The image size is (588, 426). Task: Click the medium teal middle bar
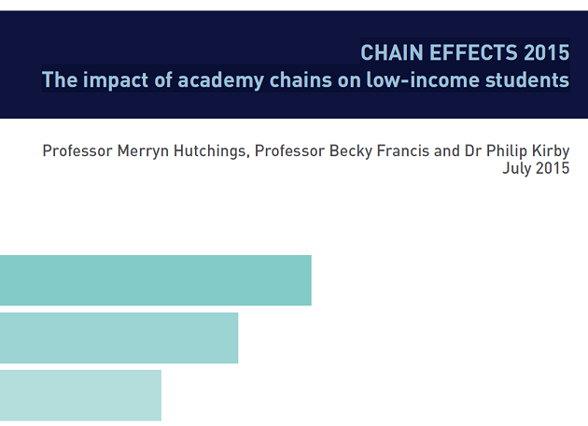119,338
